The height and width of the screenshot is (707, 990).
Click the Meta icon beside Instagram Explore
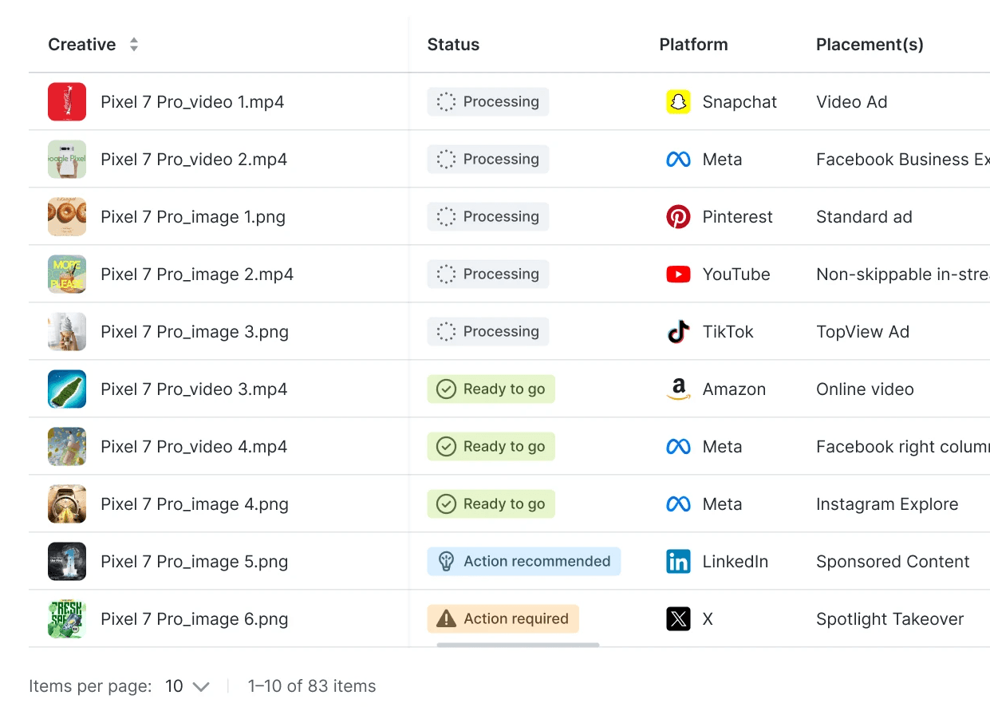pyautogui.click(x=678, y=504)
